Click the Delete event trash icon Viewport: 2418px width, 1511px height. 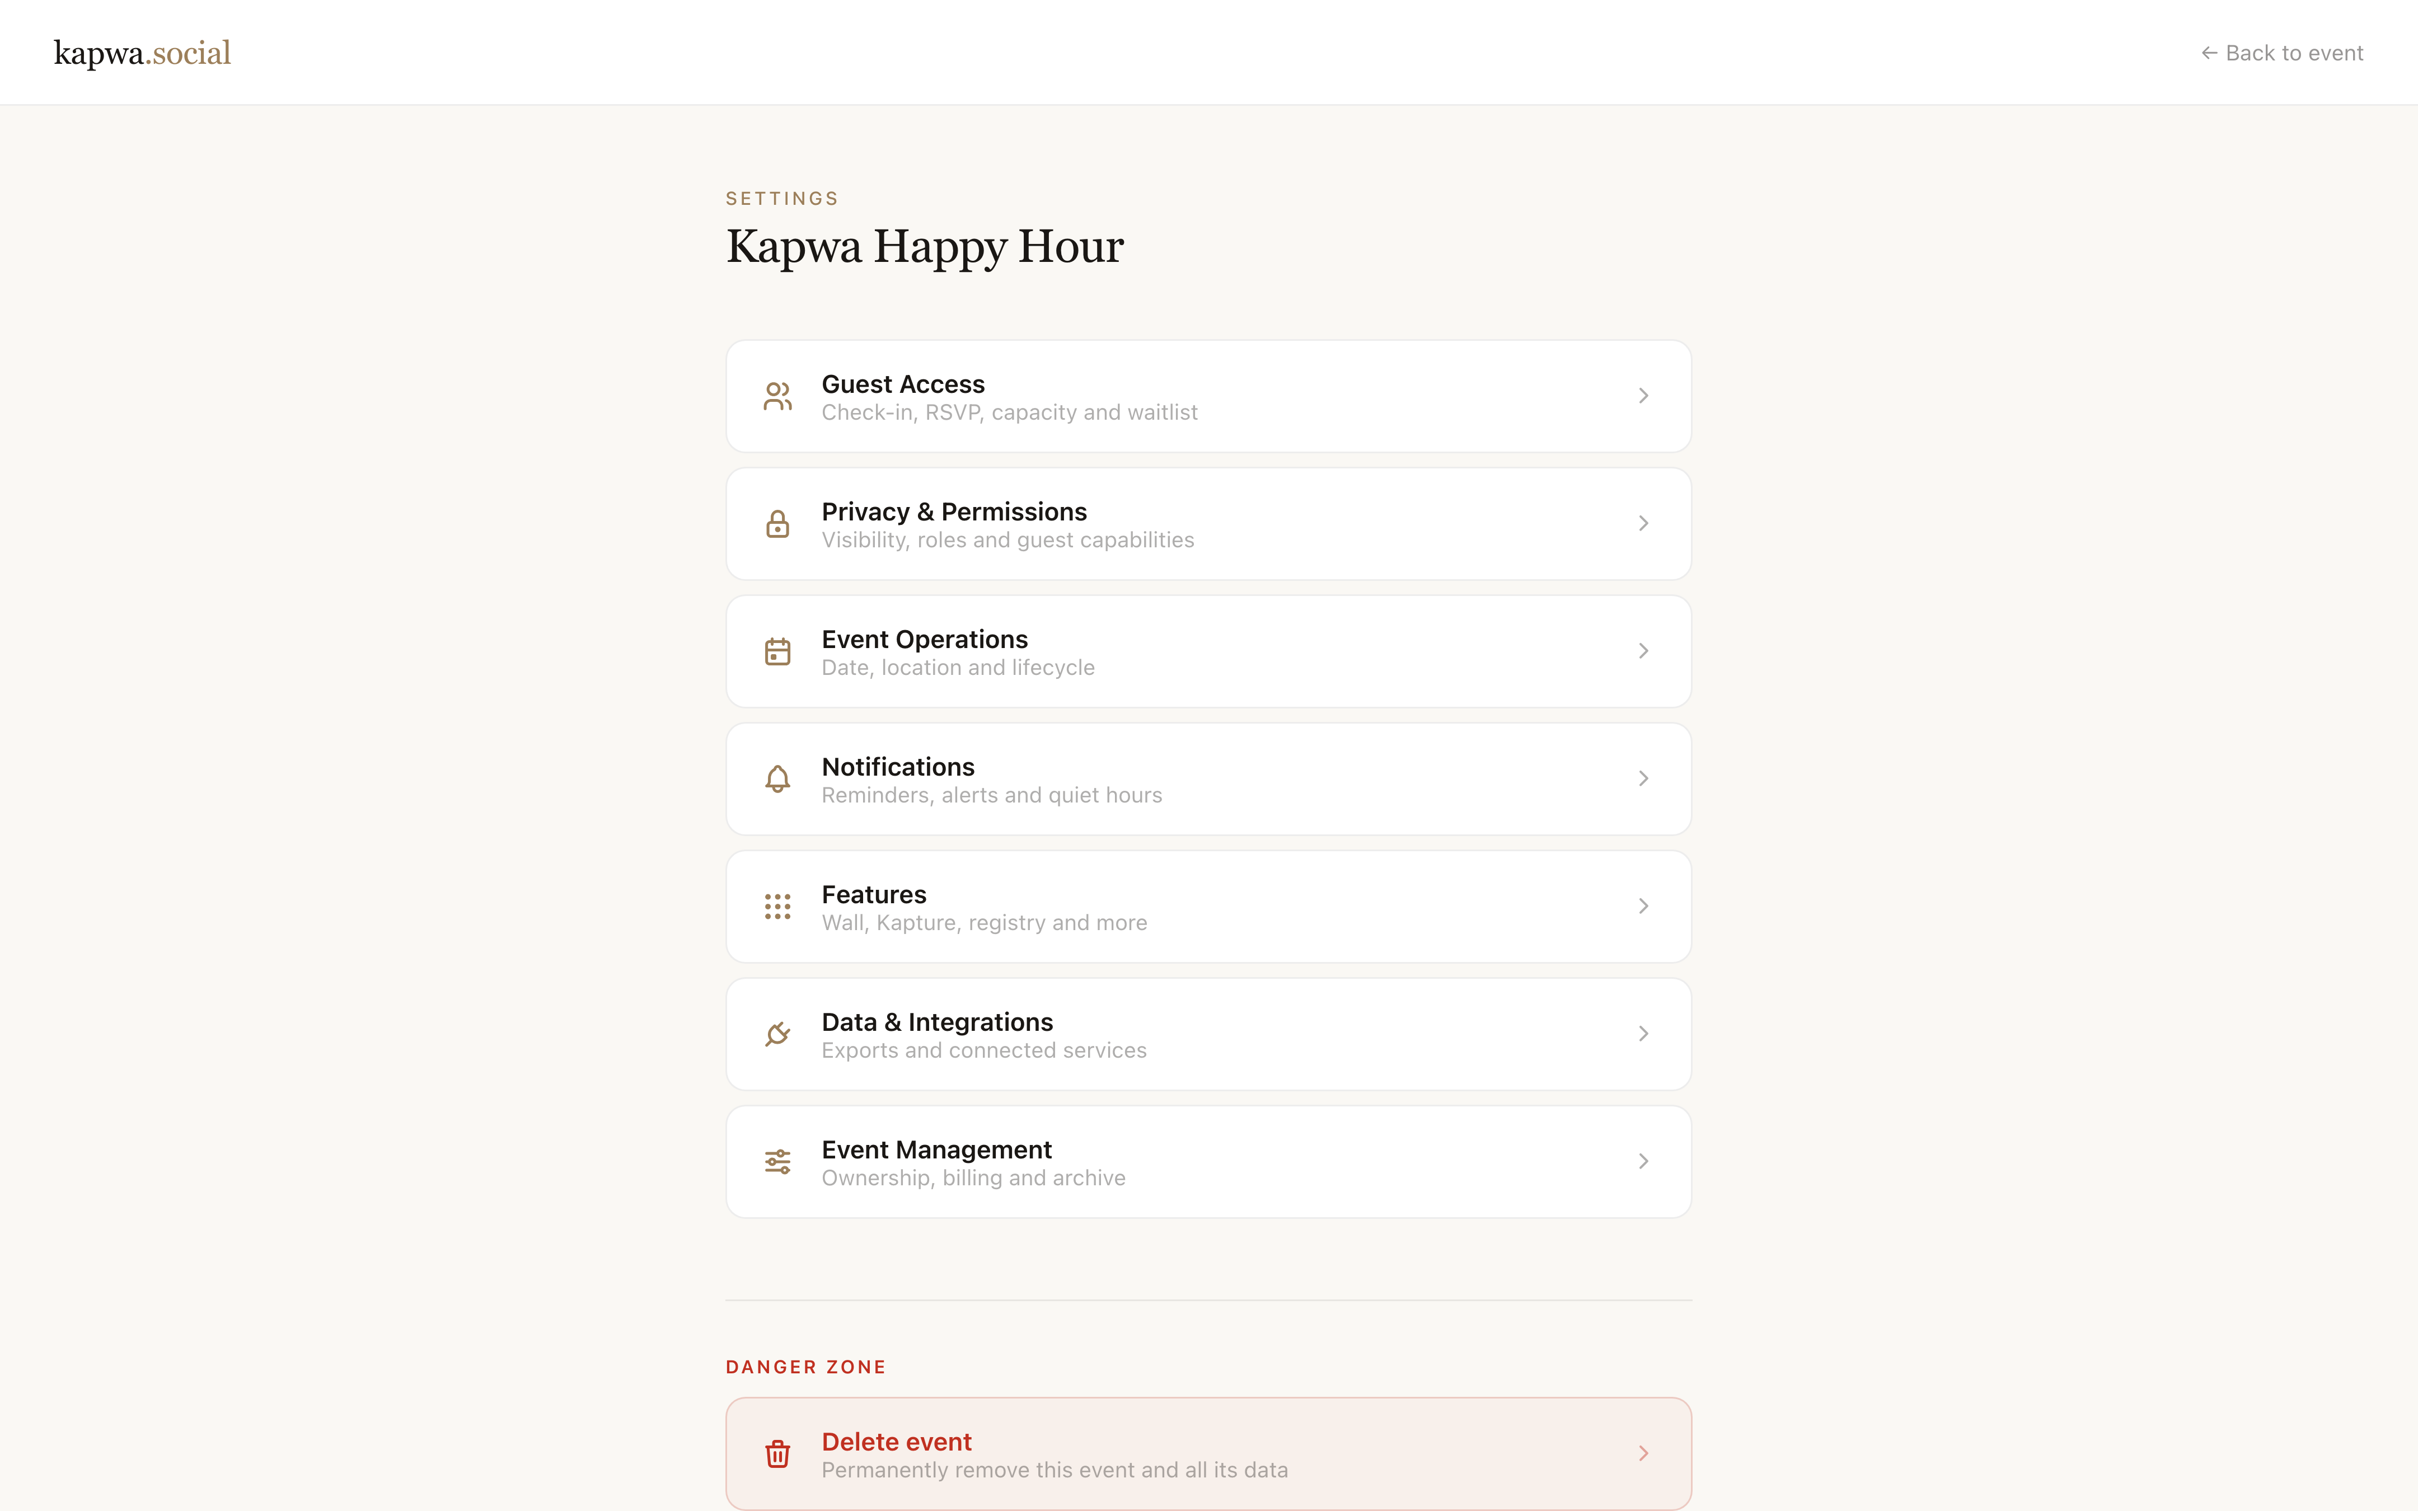[x=777, y=1453]
